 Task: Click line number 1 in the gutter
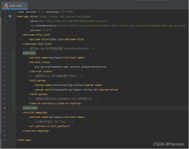coord(6,12)
